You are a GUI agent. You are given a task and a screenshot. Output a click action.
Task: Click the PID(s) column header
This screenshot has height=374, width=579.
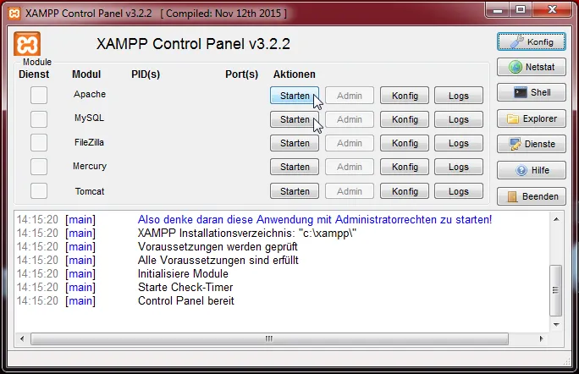click(146, 74)
